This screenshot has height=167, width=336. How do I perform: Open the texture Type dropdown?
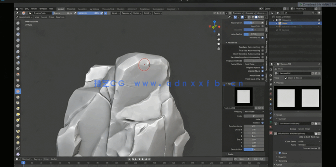click(302, 78)
